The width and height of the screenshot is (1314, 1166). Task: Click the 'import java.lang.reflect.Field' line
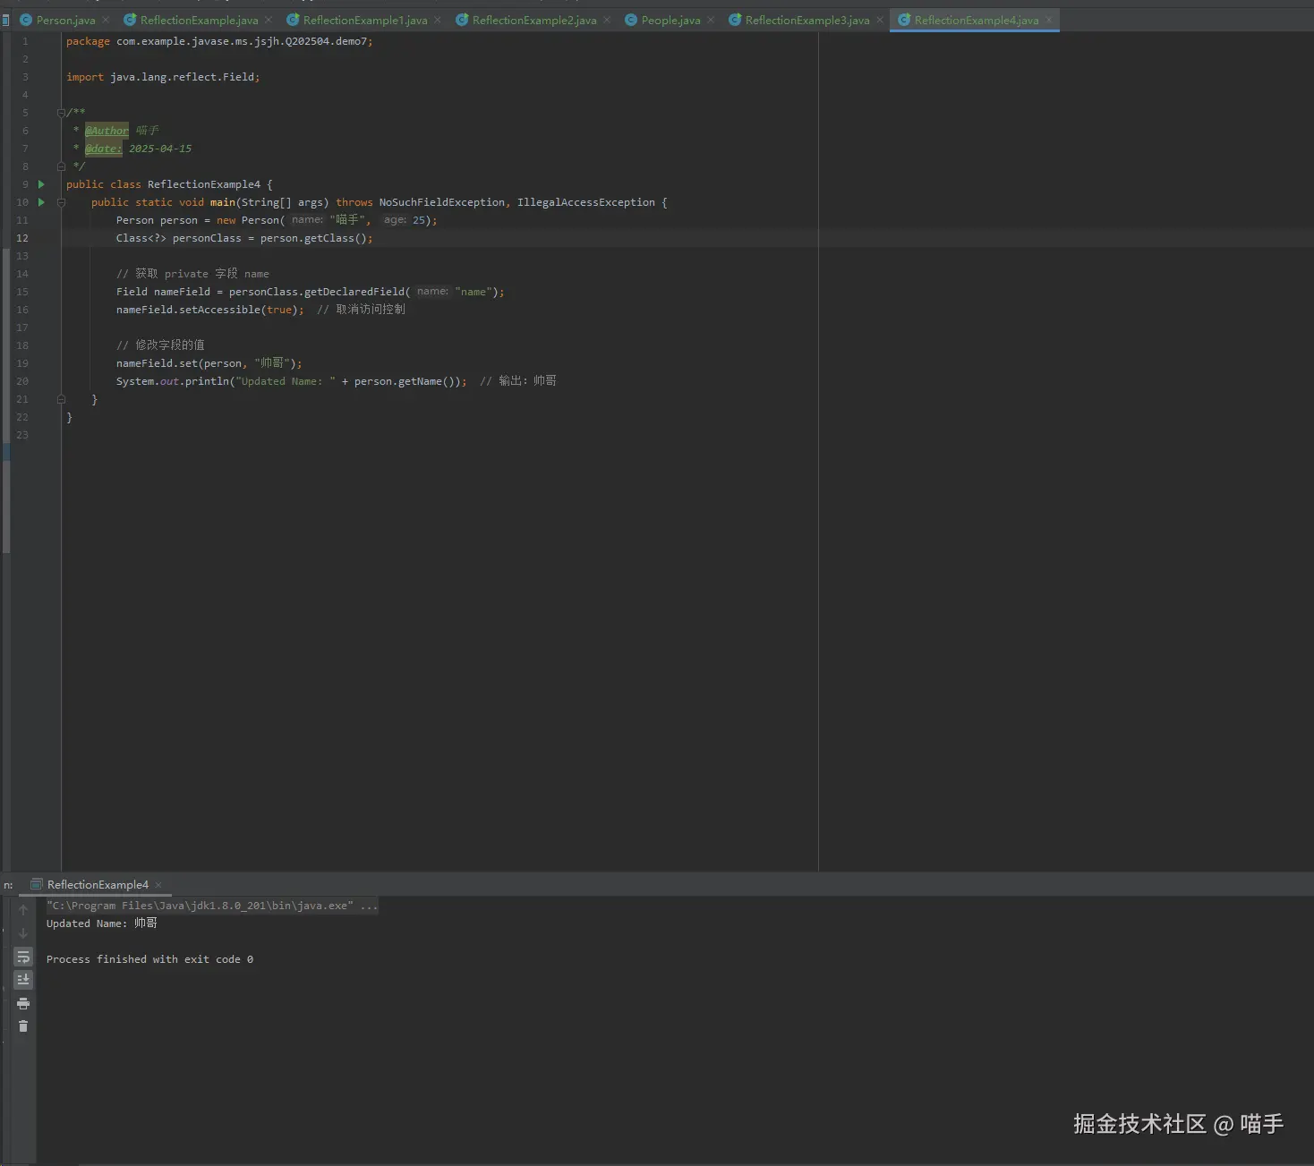(x=163, y=77)
